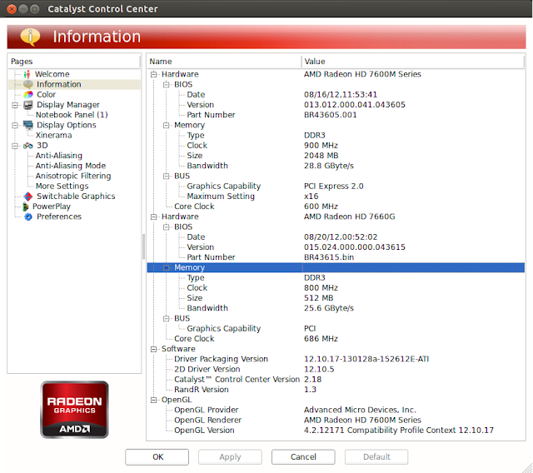The image size is (533, 473).
Task: Select the Part Number BR43605.001 row
Action: pyautogui.click(x=336, y=115)
